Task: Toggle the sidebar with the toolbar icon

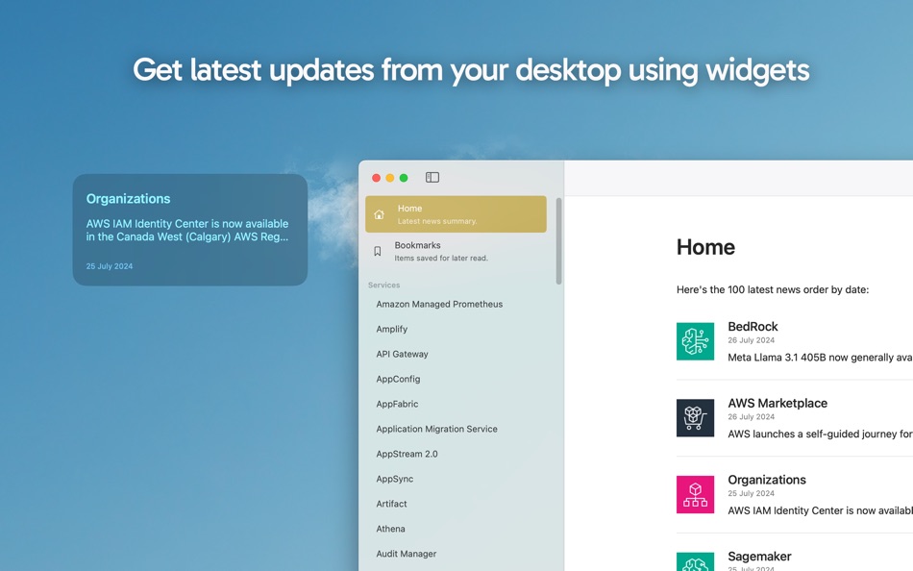Action: tap(432, 177)
